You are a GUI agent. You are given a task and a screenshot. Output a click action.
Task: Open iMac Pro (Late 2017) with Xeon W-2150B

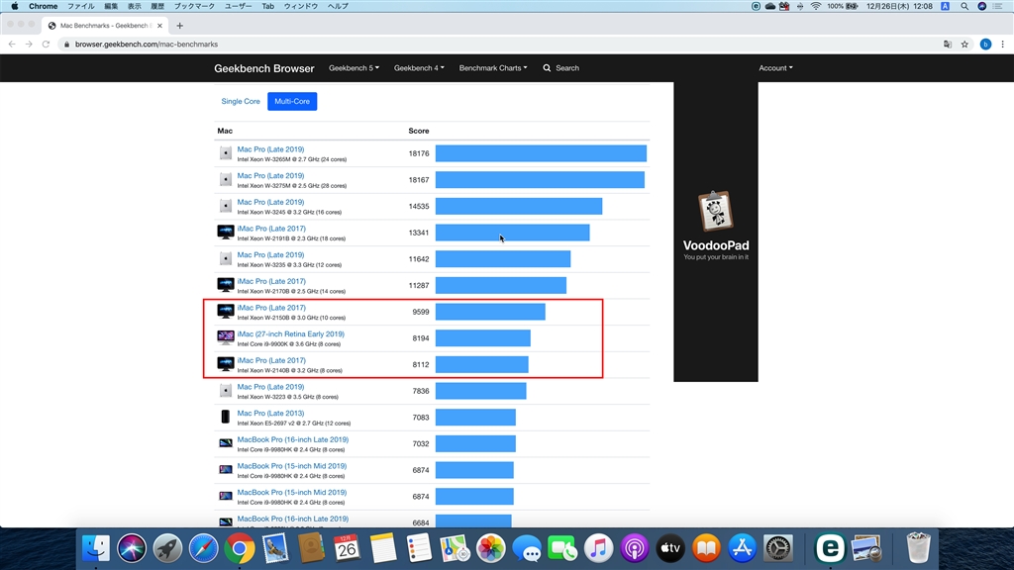point(271,308)
